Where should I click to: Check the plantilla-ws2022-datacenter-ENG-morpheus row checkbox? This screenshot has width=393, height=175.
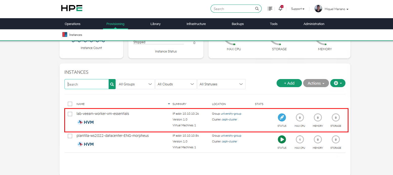pos(70,136)
